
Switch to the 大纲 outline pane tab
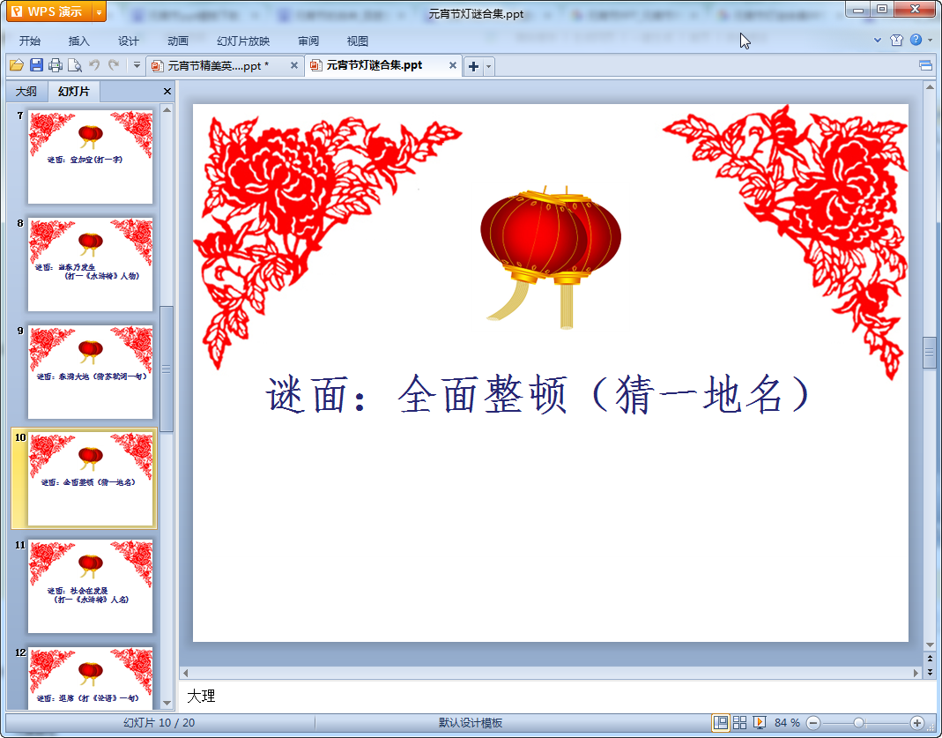26,92
